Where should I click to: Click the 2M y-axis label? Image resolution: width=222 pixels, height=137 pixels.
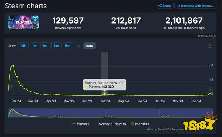coord(211,65)
